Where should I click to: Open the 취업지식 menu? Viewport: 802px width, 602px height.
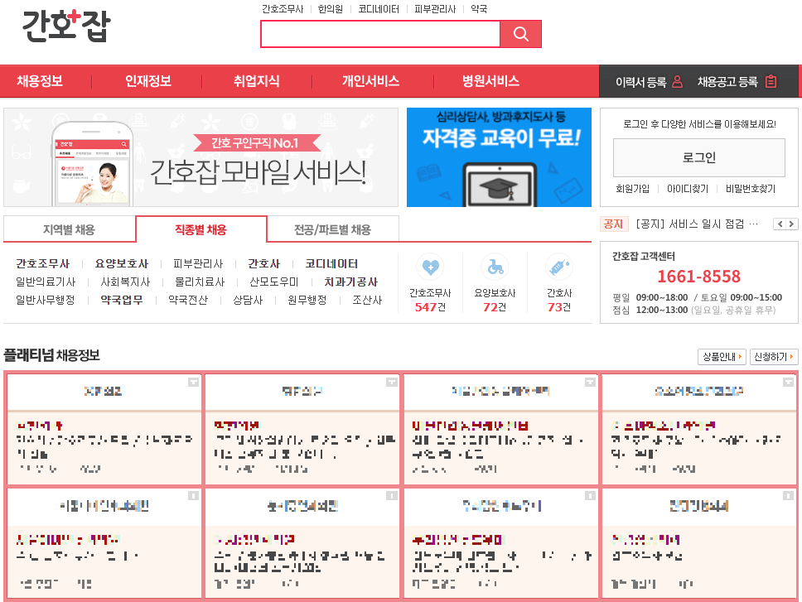coord(257,81)
